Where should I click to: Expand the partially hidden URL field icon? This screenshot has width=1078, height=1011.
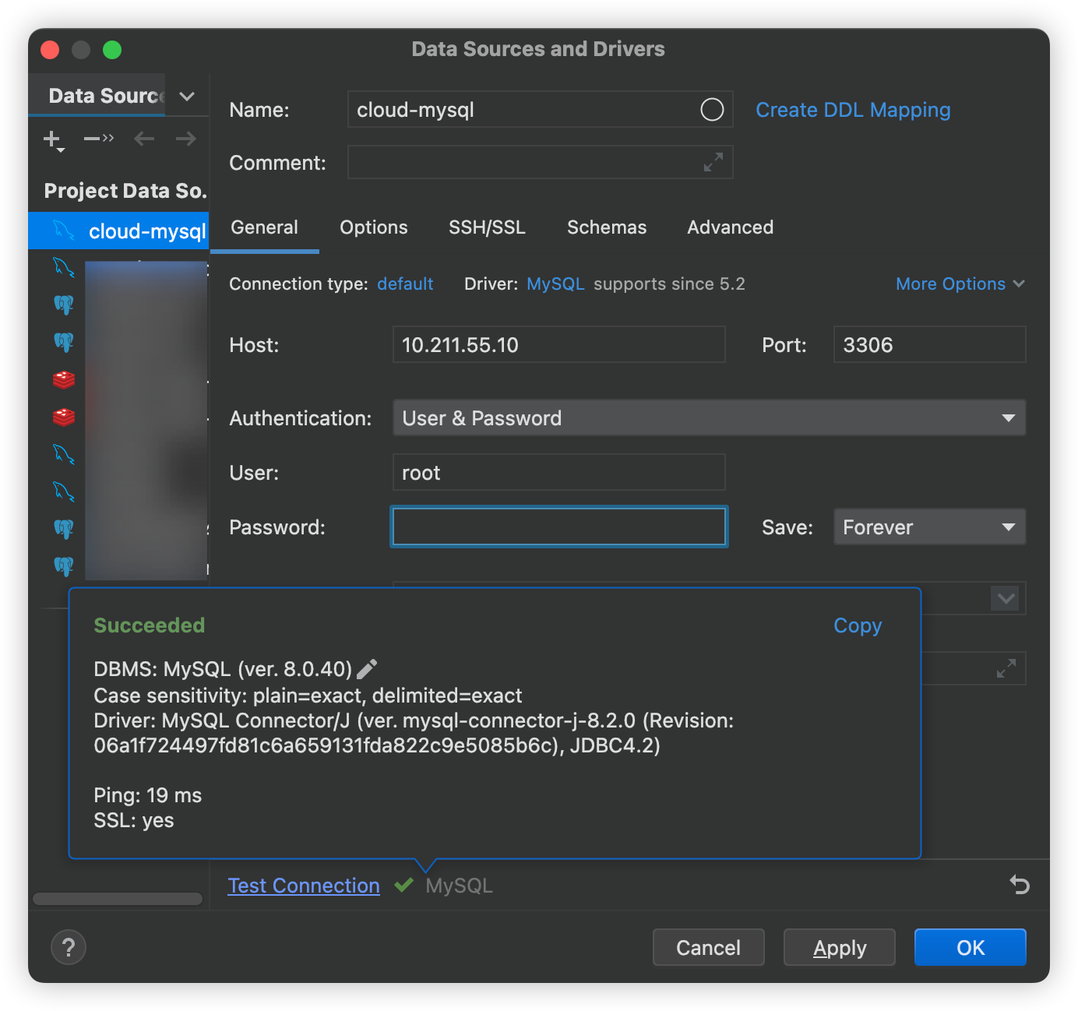pos(1006,668)
